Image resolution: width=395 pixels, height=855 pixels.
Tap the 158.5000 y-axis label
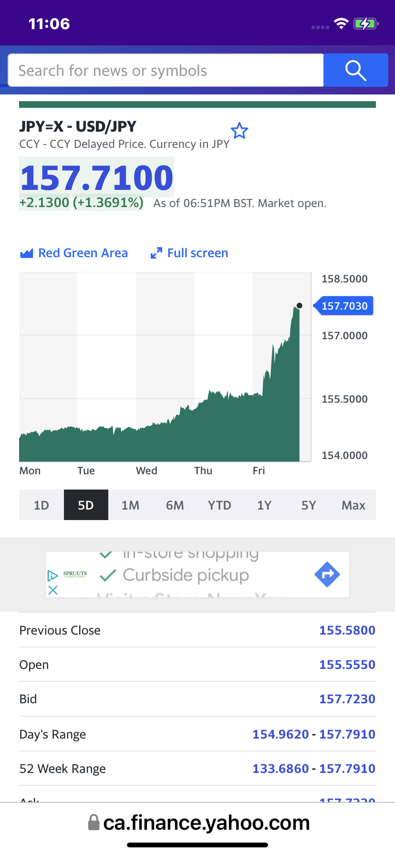344,279
